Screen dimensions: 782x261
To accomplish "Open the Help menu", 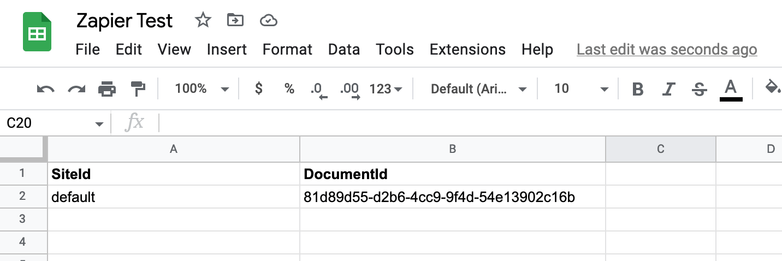I will click(x=537, y=50).
